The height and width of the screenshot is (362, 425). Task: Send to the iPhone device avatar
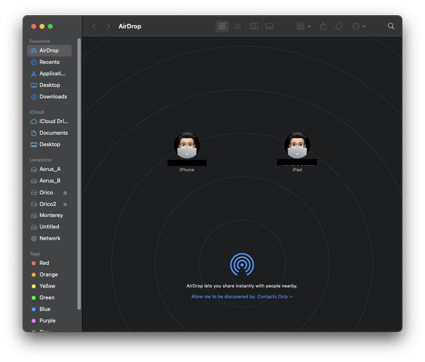coord(187,146)
